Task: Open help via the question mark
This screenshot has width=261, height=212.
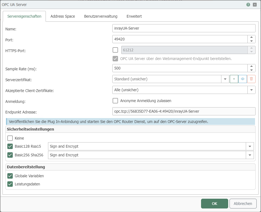Action: tap(248, 4)
